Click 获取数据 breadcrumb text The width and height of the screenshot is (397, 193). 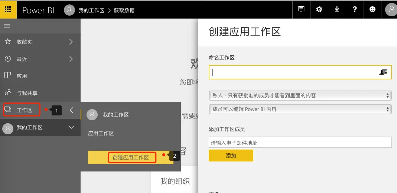click(x=124, y=10)
